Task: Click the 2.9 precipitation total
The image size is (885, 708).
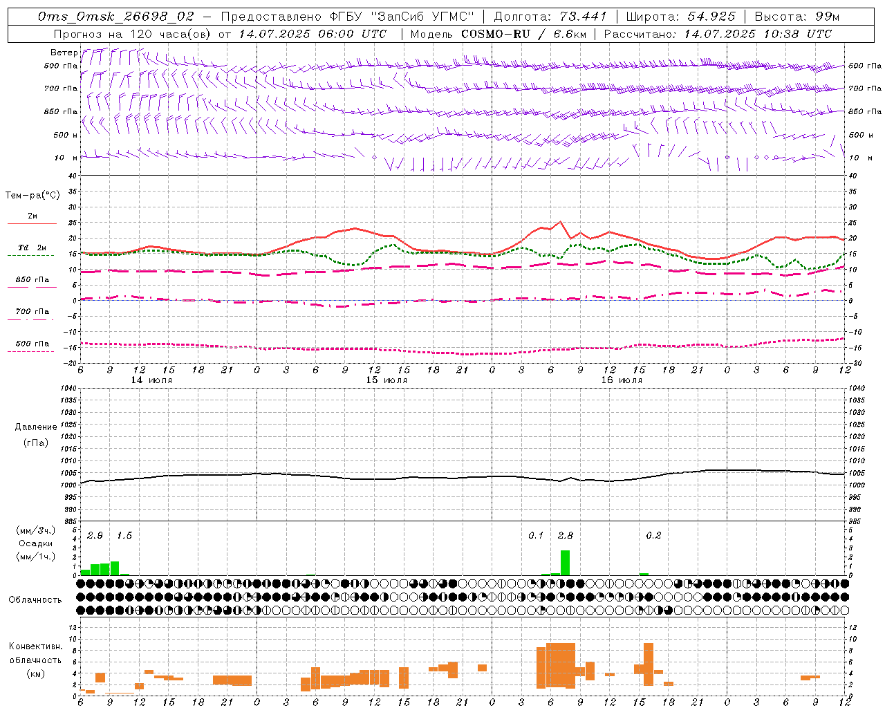Action: [95, 536]
